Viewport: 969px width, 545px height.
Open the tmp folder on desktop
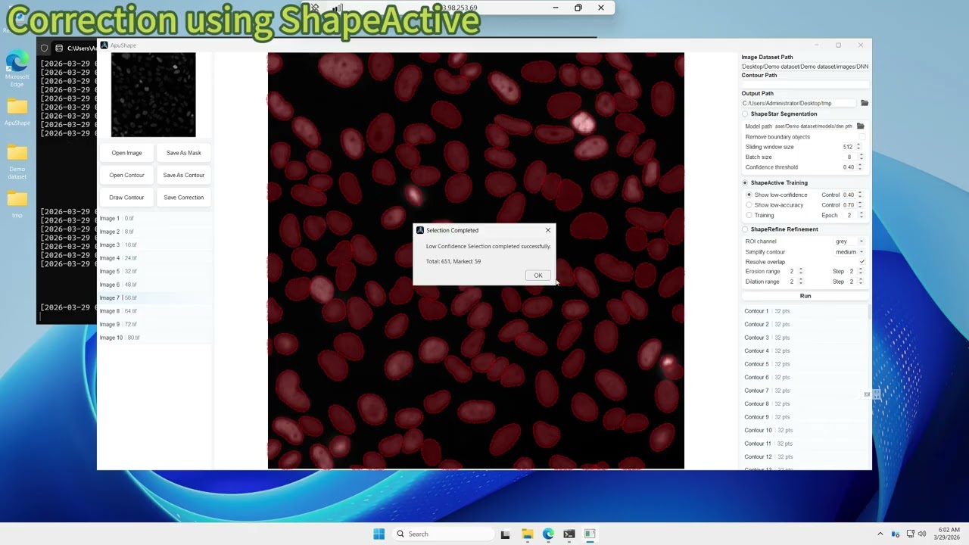pyautogui.click(x=17, y=204)
